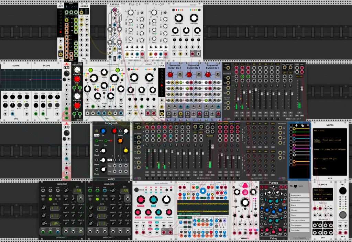The width and height of the screenshot is (352, 242).
Task: Click the V/OCT jack on the texture synthesizer
Action: [x=164, y=226]
